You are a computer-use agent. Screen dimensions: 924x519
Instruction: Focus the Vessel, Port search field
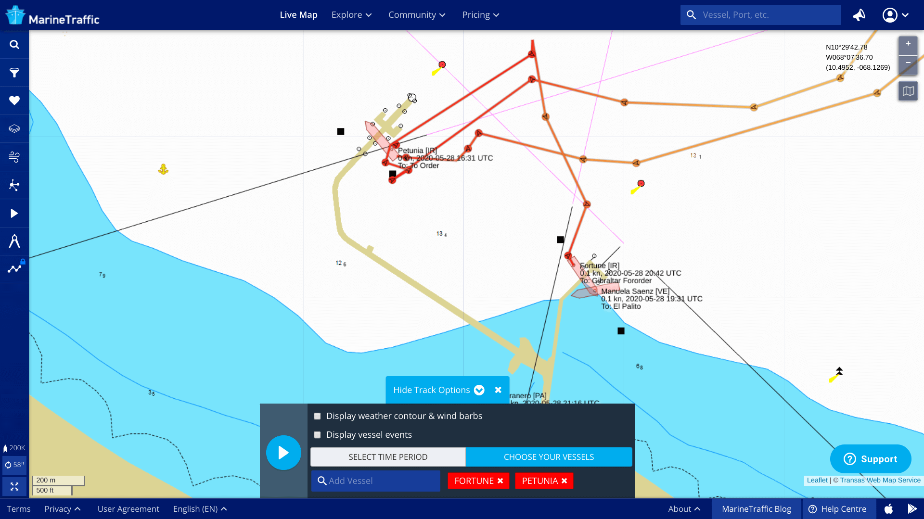pos(760,15)
